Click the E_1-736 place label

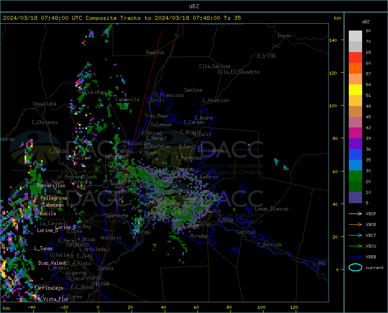[x=266, y=56]
